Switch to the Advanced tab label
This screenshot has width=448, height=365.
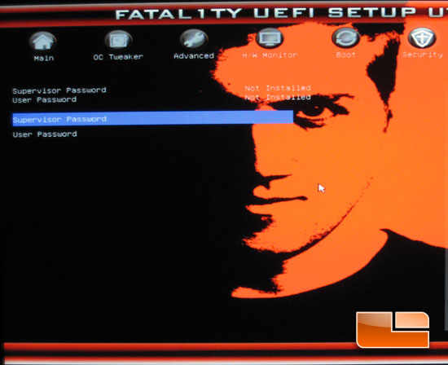[x=194, y=56]
